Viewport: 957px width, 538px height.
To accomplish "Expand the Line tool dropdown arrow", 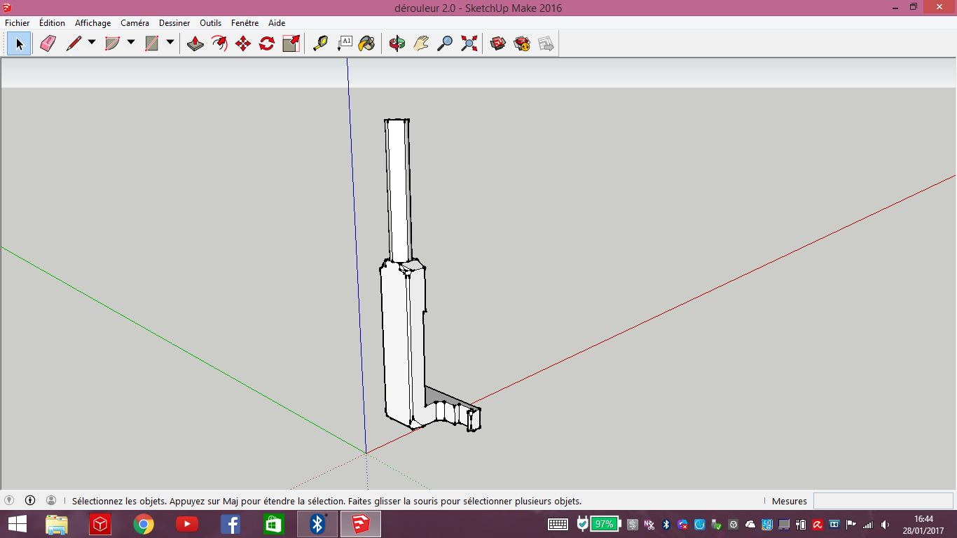I will tap(92, 43).
